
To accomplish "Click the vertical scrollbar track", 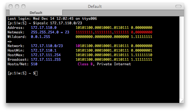I will [x=181, y=58].
